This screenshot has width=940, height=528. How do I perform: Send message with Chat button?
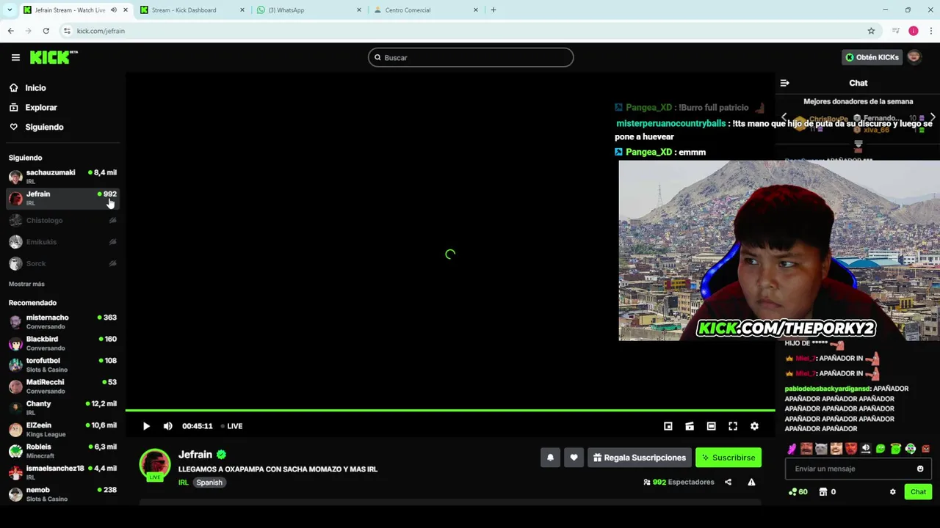(918, 492)
